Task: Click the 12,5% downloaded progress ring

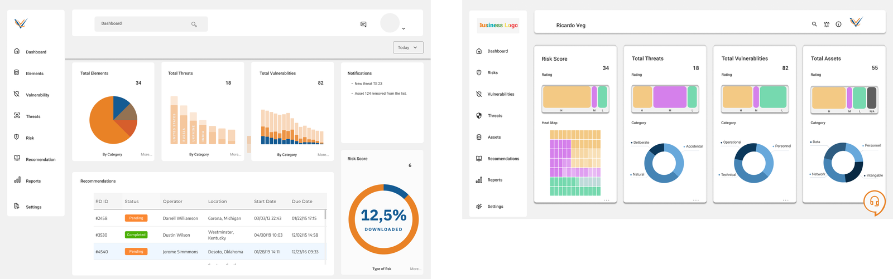Action: click(x=383, y=219)
